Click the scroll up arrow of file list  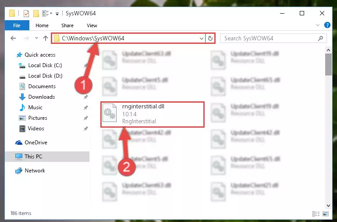point(328,50)
